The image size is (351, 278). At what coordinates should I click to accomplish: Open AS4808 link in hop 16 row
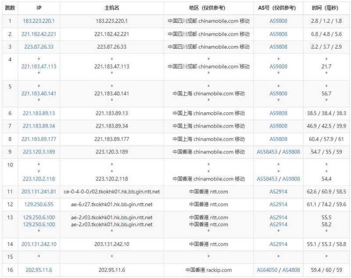(x=291, y=270)
